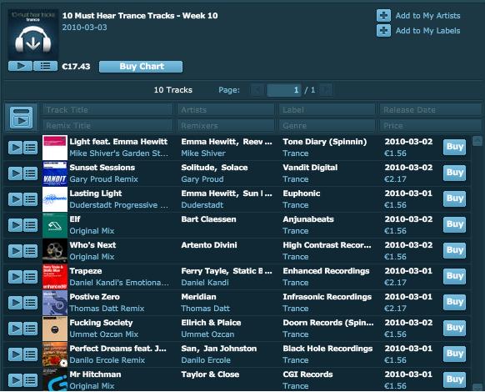Queue Postive Zero track
Viewport: 485px width, 392px height.
point(31,303)
